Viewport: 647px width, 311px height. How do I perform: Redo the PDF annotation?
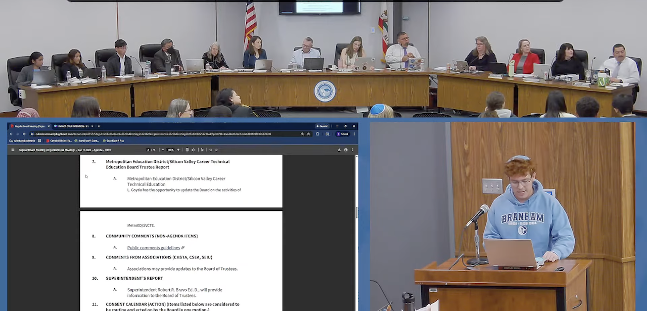pyautogui.click(x=216, y=150)
